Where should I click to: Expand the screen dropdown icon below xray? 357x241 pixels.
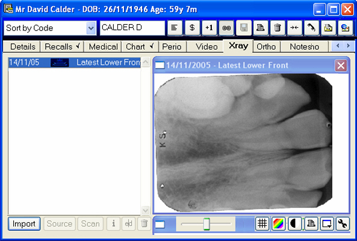coord(327,224)
